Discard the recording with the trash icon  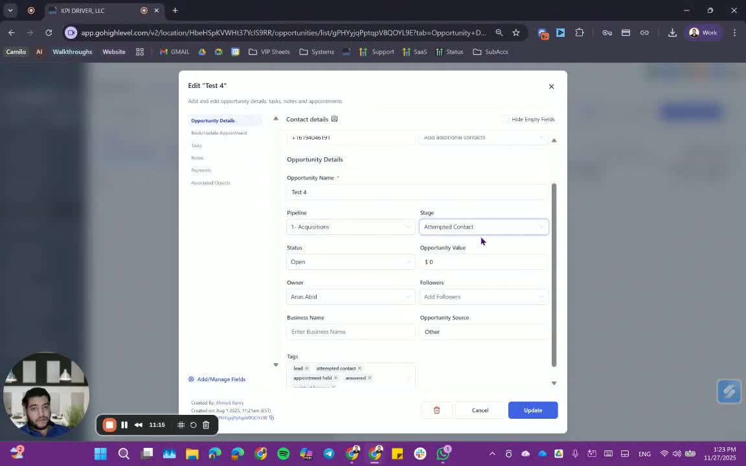tap(206, 425)
